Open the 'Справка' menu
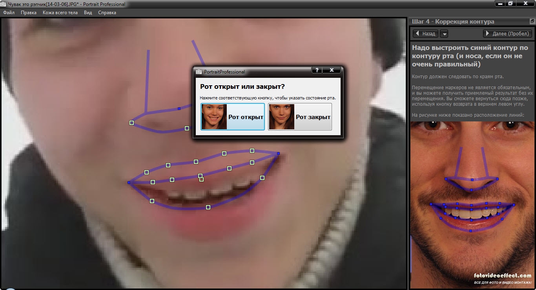Screen dimensions: 536x290 [107, 13]
